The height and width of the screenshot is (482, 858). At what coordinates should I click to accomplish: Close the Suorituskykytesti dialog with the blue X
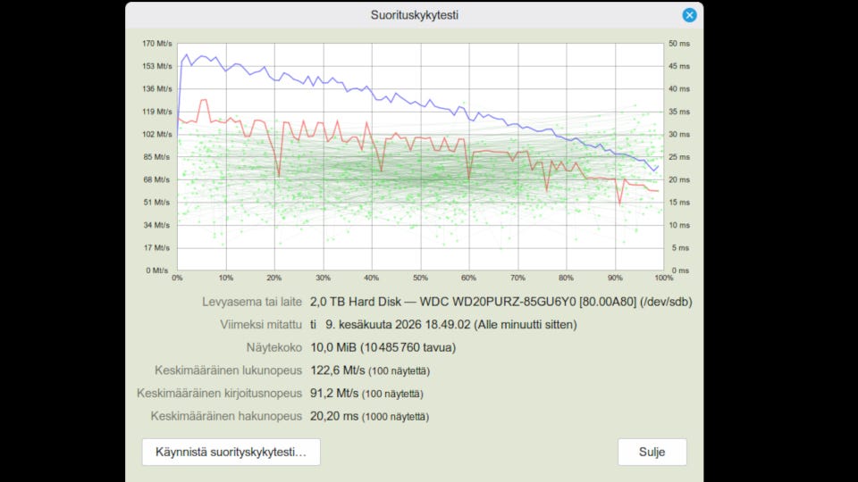(689, 15)
